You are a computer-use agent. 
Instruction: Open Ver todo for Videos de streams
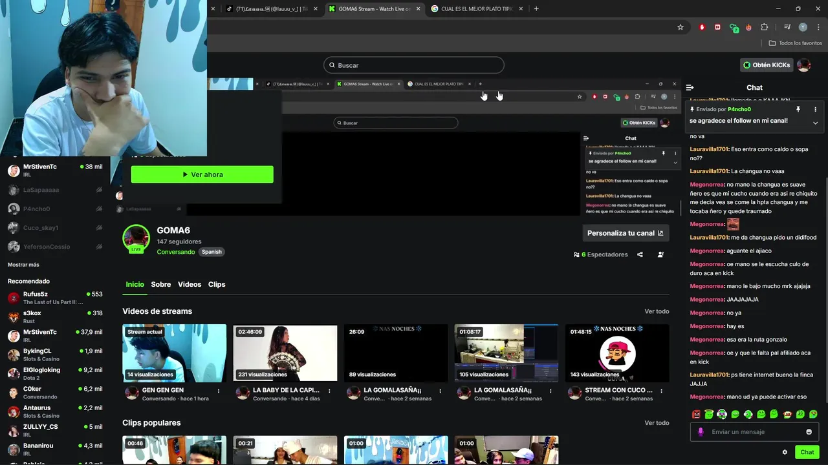[657, 311]
